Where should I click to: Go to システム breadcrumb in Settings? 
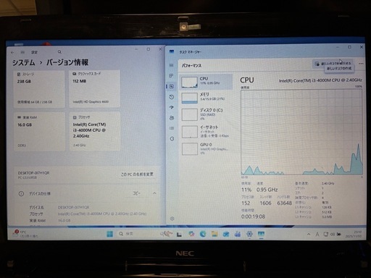24,63
